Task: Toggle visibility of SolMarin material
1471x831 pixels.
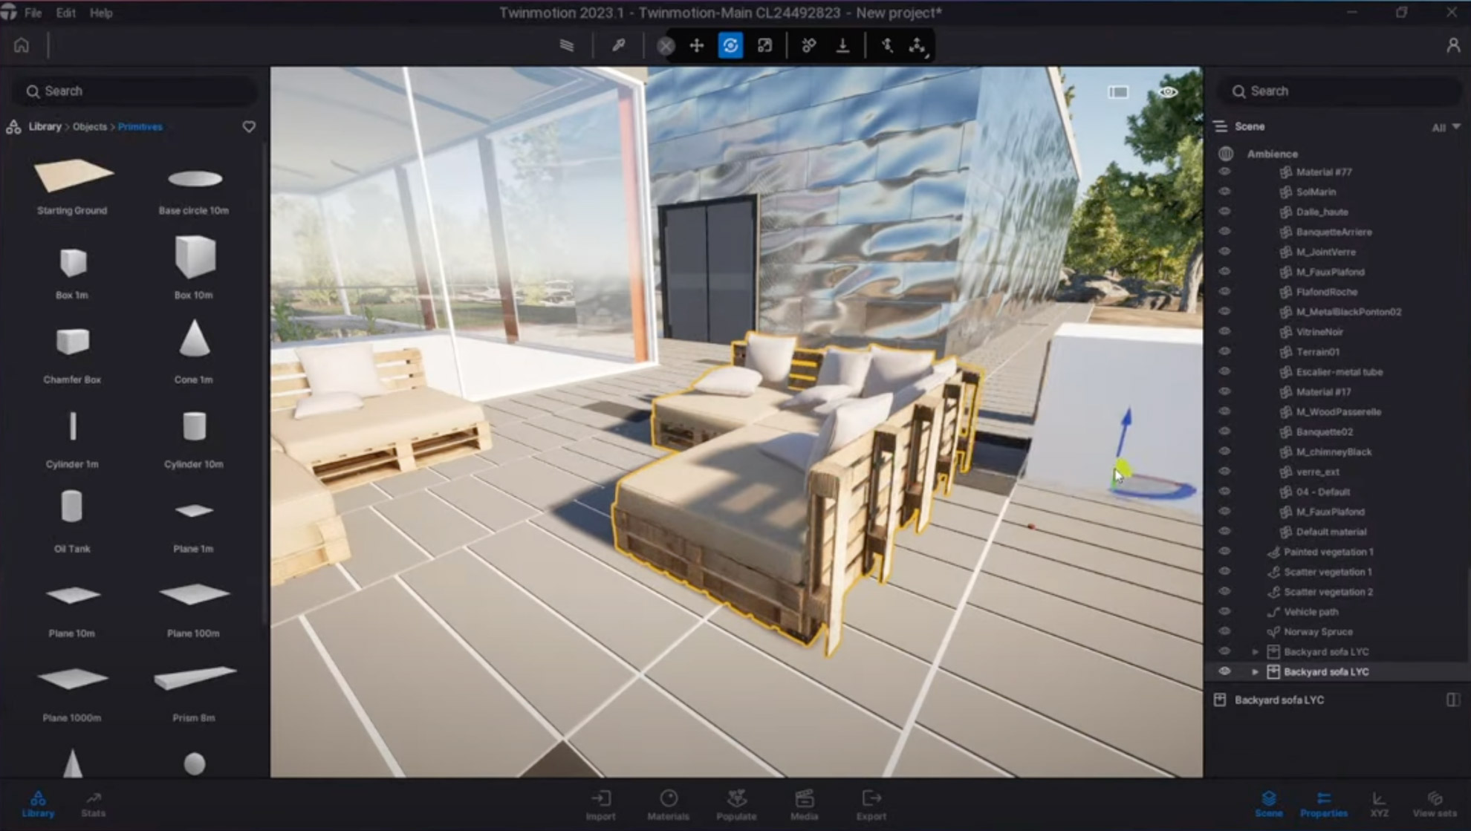Action: [1224, 192]
